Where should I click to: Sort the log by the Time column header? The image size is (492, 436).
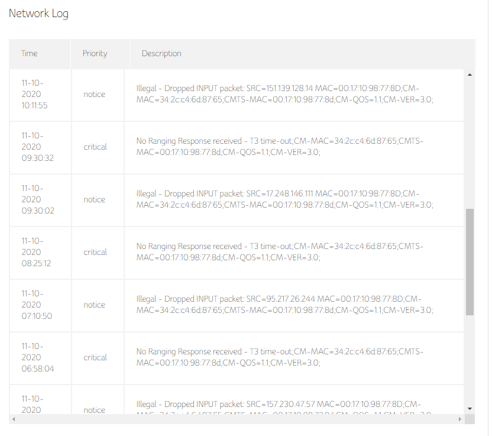tap(30, 53)
